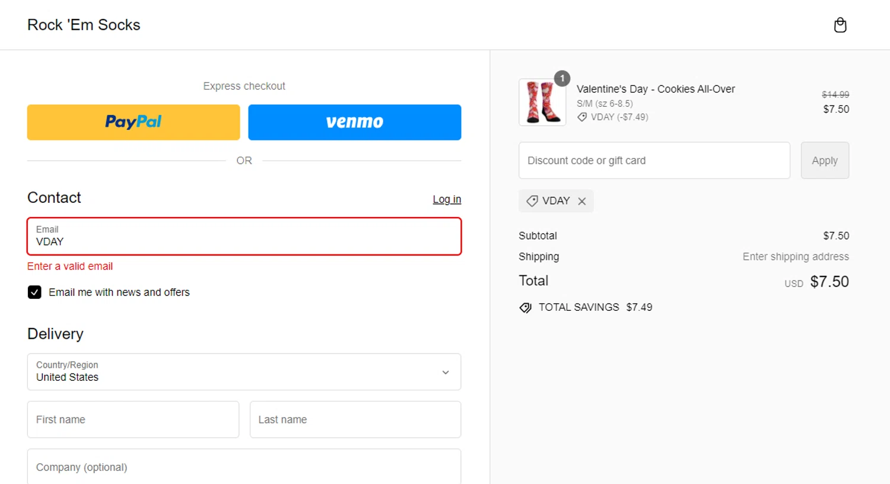The width and height of the screenshot is (890, 484).
Task: Click the TOTAL SAVINGS $7.49 text
Action: 595,307
